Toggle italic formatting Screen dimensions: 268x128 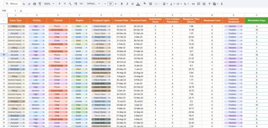(x=127, y=4)
